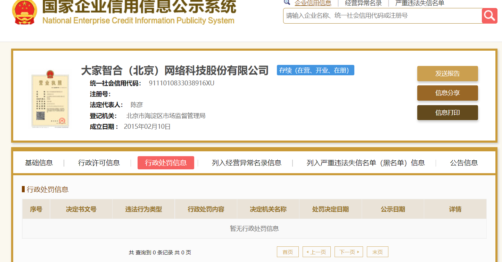Click the small magnifier icon beside 企业信用信息
This screenshot has width=502, height=262.
pos(287,3)
